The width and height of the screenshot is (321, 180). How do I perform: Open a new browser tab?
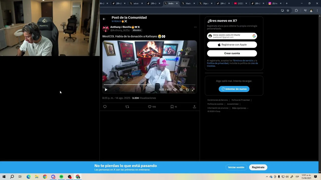click(x=287, y=3)
